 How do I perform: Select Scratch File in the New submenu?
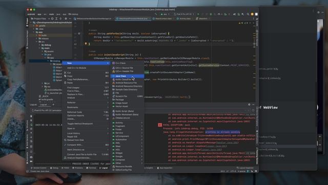pos(127,96)
